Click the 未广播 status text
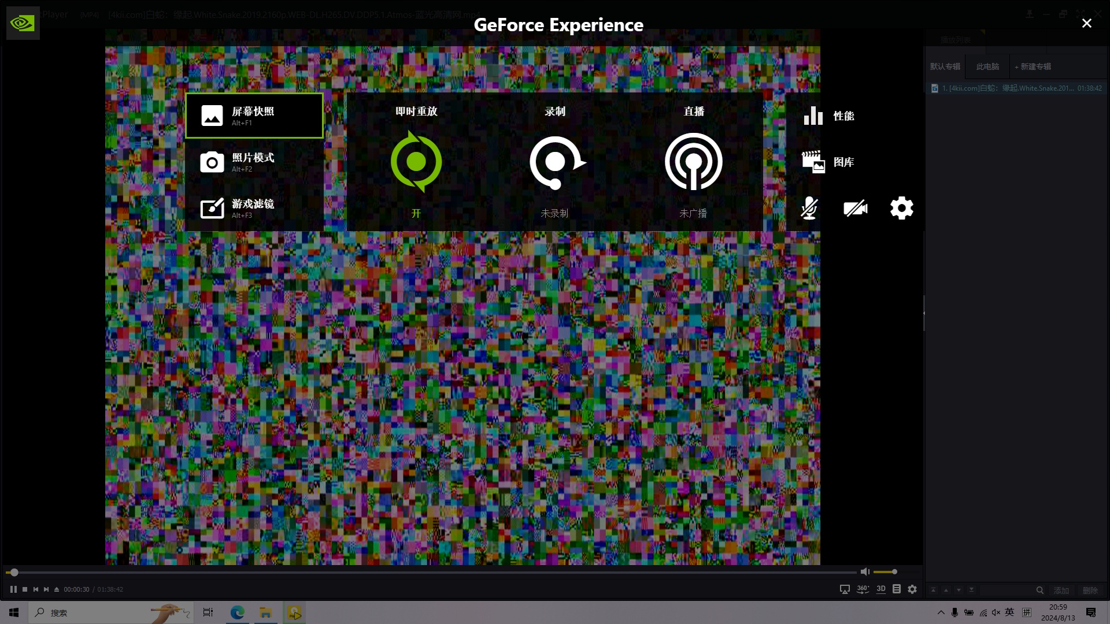Viewport: 1110px width, 624px height. (x=693, y=213)
